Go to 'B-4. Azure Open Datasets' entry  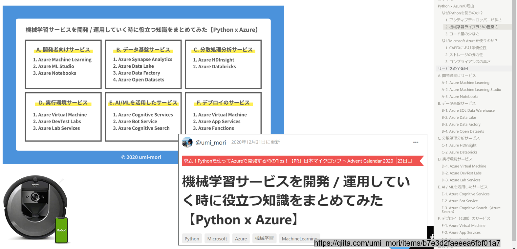tap(463, 131)
